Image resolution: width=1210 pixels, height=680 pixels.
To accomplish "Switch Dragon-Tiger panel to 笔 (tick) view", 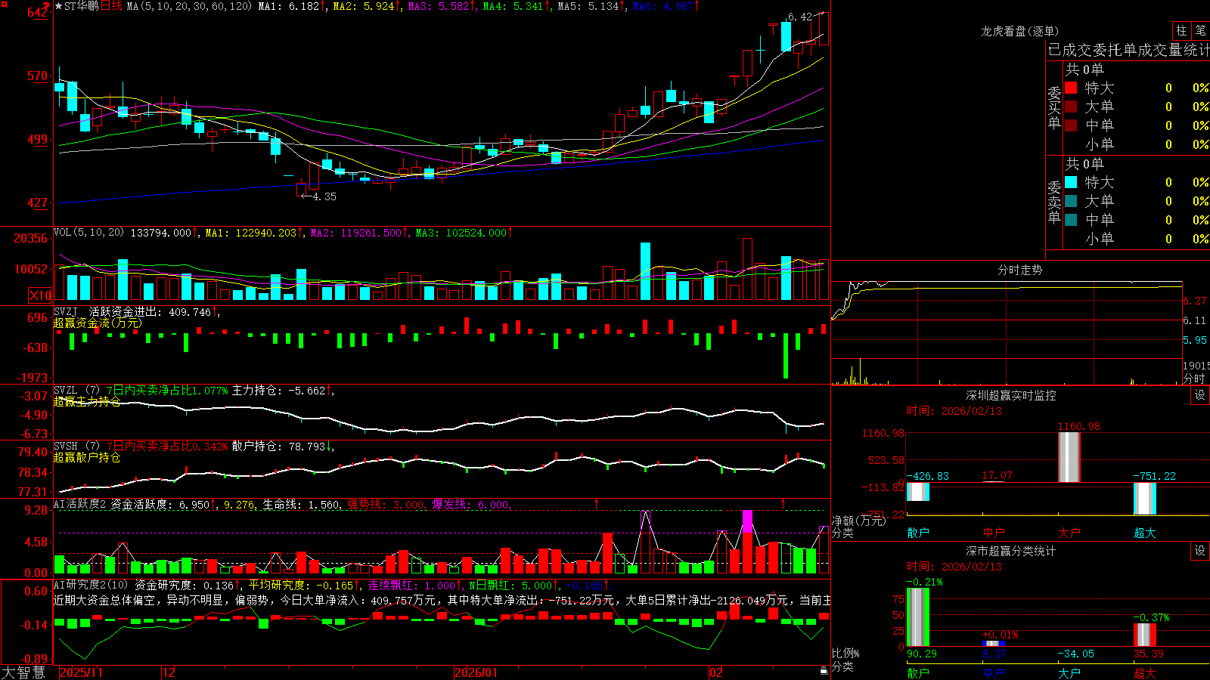I will point(1200,30).
